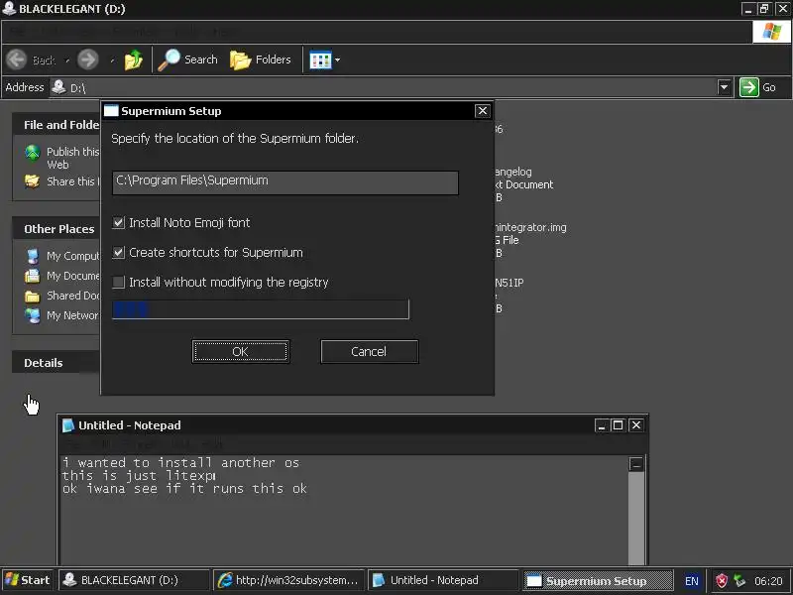Enable Install without modifying the registry
This screenshot has height=595, width=793.
tap(118, 283)
